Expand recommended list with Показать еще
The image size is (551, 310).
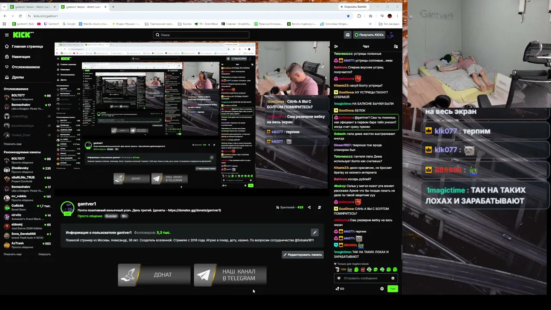(x=12, y=254)
